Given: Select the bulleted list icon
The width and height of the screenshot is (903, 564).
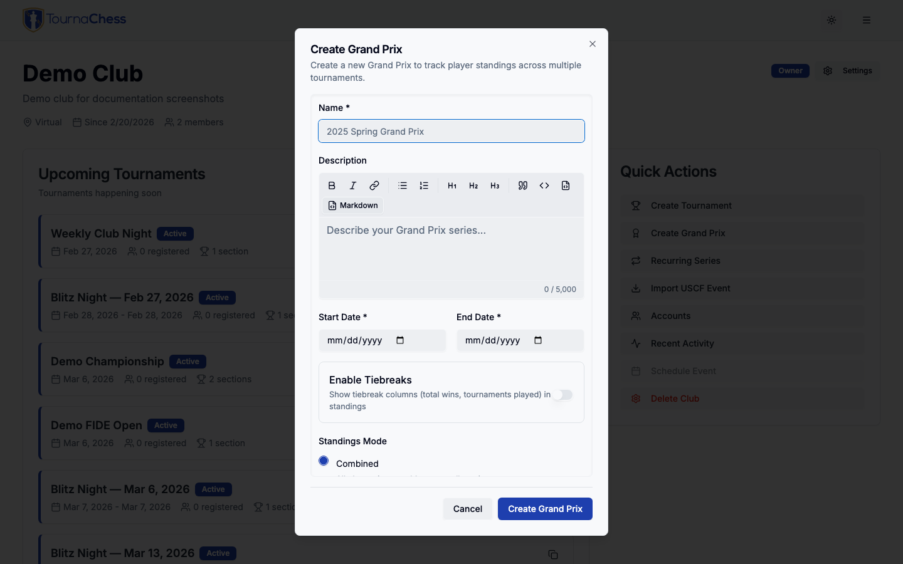Looking at the screenshot, I should pyautogui.click(x=403, y=185).
